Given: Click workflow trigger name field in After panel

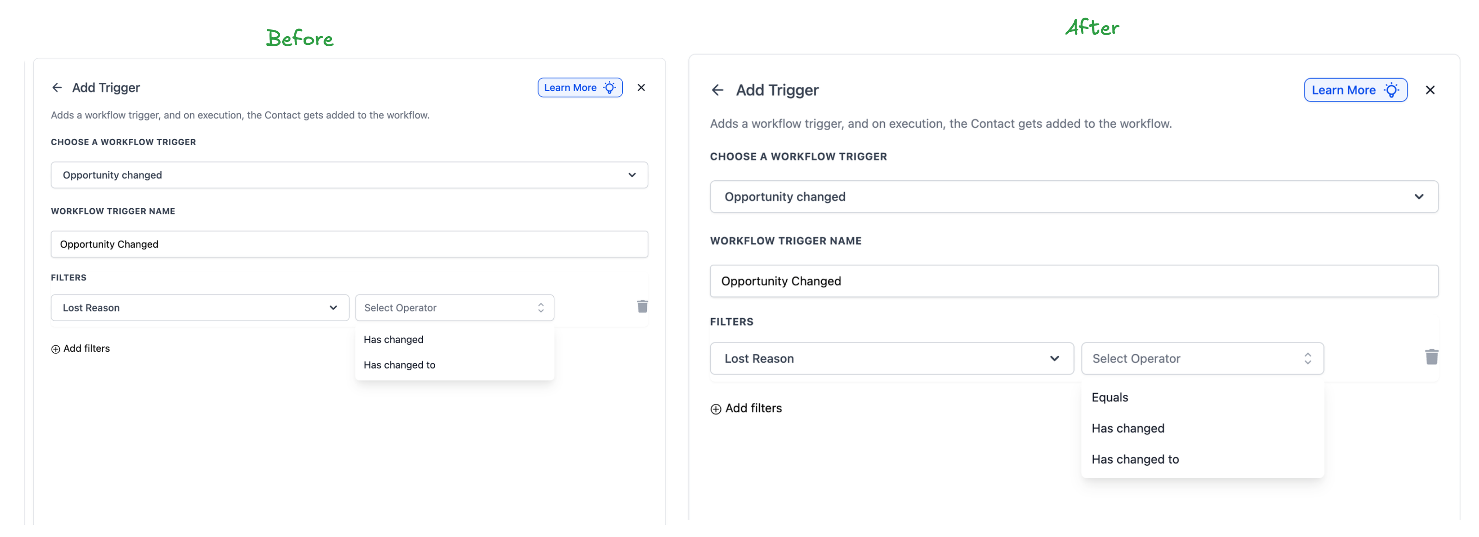Looking at the screenshot, I should 1074,281.
